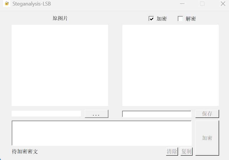
Task: Click the lock app icon in title bar
Action: click(x=7, y=3)
